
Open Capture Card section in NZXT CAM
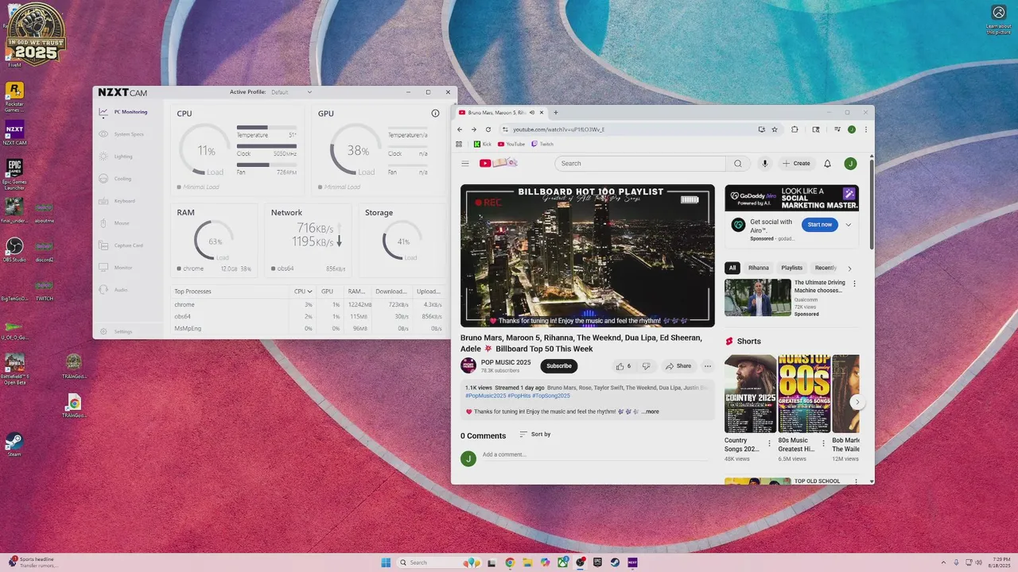click(x=122, y=245)
